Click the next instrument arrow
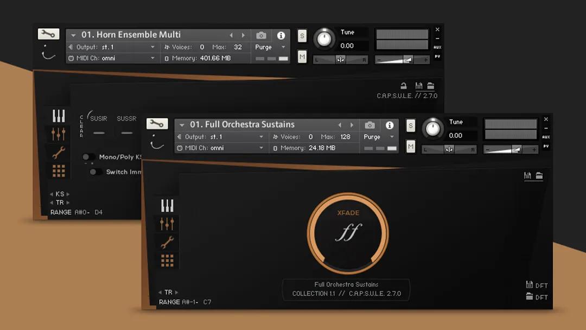The image size is (586, 330). click(352, 124)
